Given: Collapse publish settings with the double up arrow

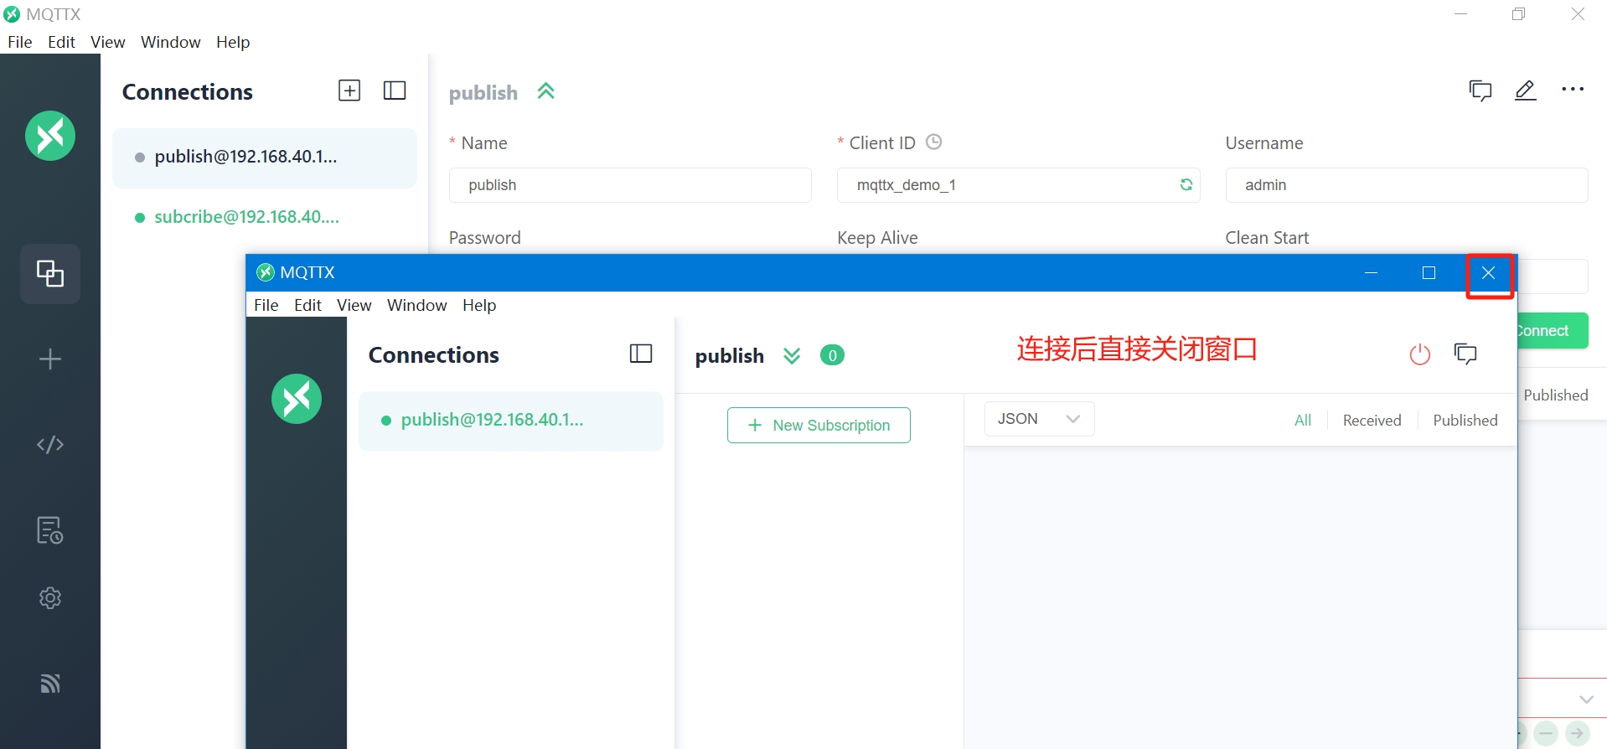Looking at the screenshot, I should (546, 91).
